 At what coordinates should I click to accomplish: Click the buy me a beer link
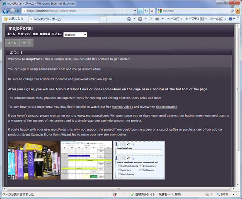click(x=142, y=129)
